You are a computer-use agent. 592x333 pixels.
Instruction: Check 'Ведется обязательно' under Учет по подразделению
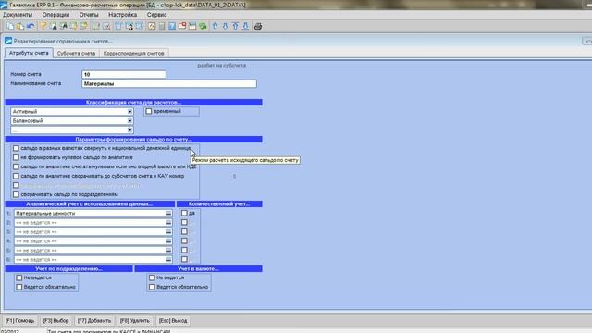[19, 287]
